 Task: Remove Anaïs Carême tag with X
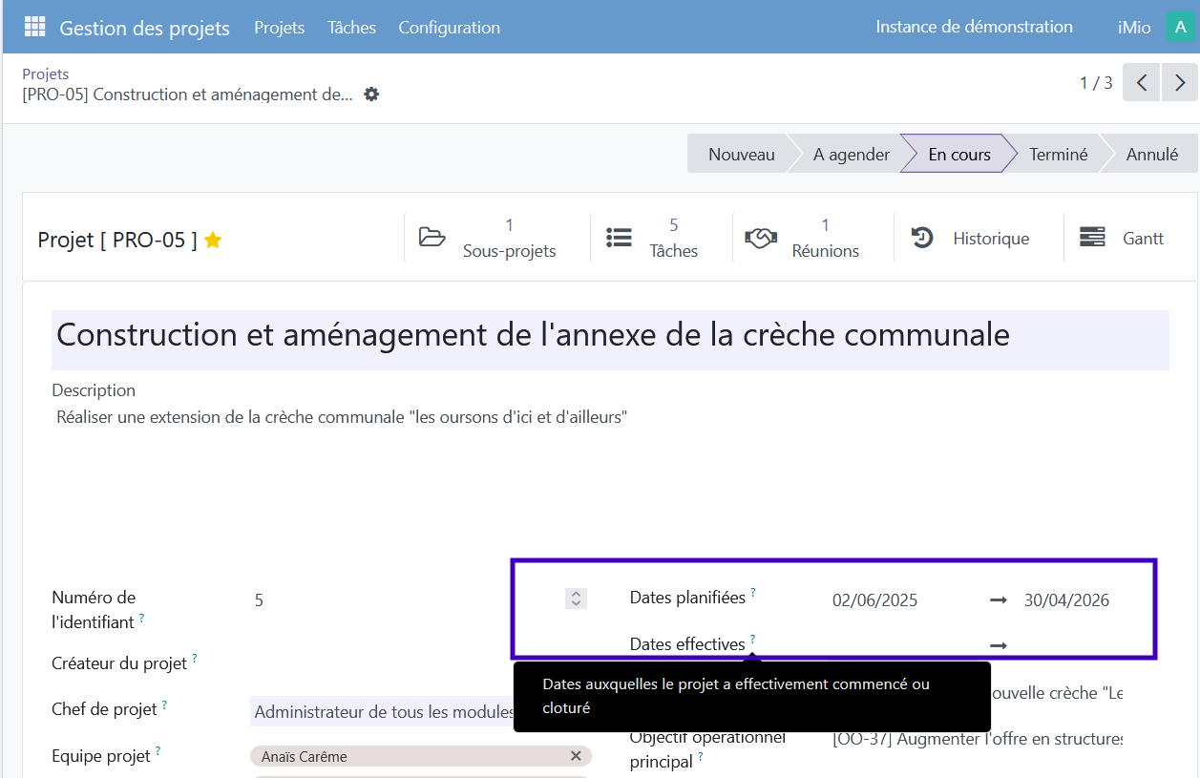coord(576,756)
